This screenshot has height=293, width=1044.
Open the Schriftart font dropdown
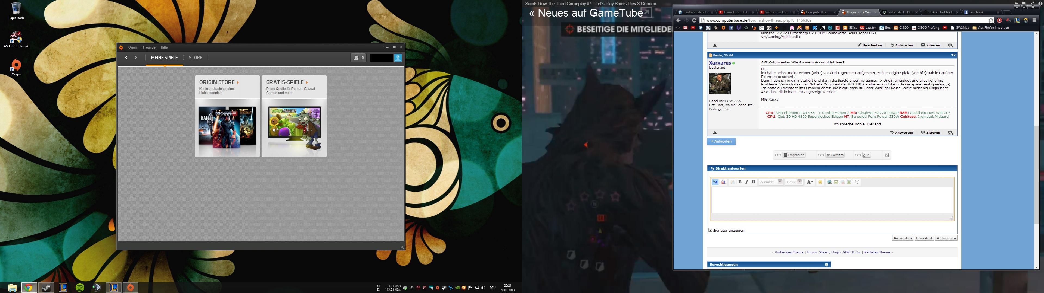780,182
